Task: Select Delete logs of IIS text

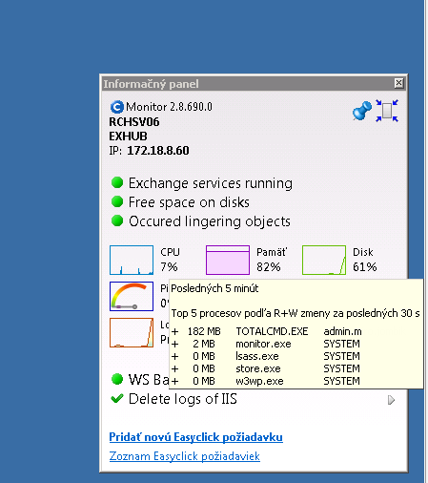Action: pos(183,399)
